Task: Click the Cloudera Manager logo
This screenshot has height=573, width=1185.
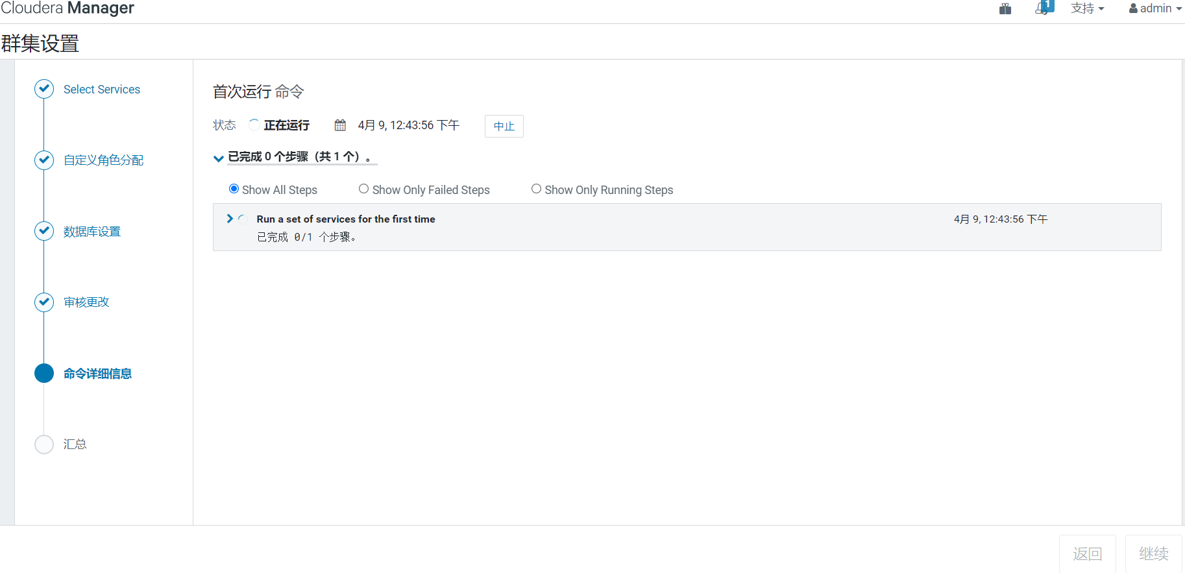Action: click(67, 8)
